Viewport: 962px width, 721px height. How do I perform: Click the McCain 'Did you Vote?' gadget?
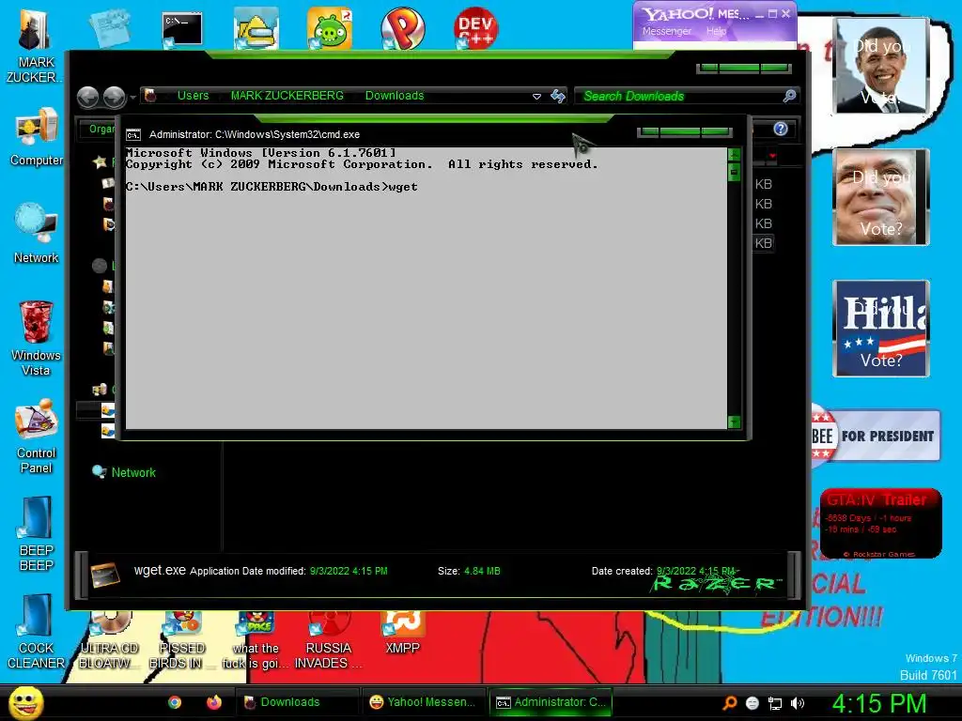click(881, 197)
